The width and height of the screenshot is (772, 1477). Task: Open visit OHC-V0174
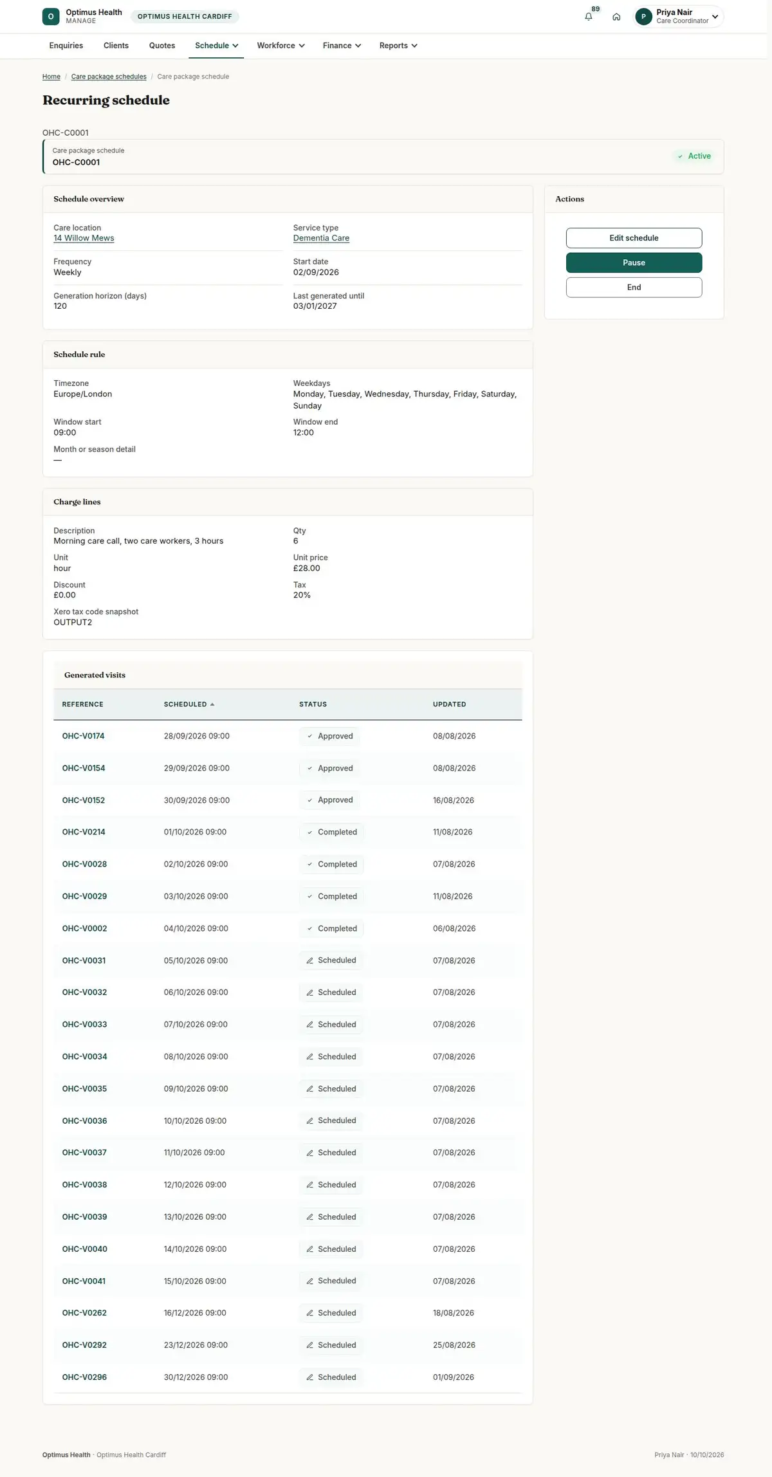(83, 736)
